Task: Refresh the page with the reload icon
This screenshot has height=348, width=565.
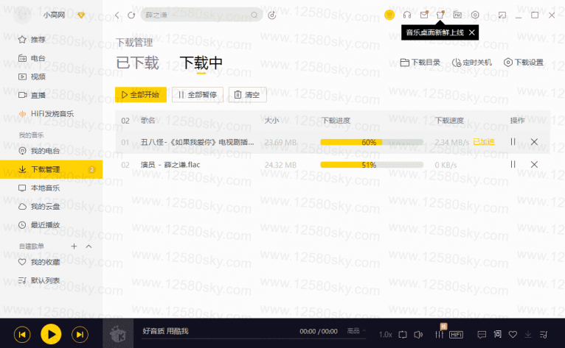Action: coord(131,15)
